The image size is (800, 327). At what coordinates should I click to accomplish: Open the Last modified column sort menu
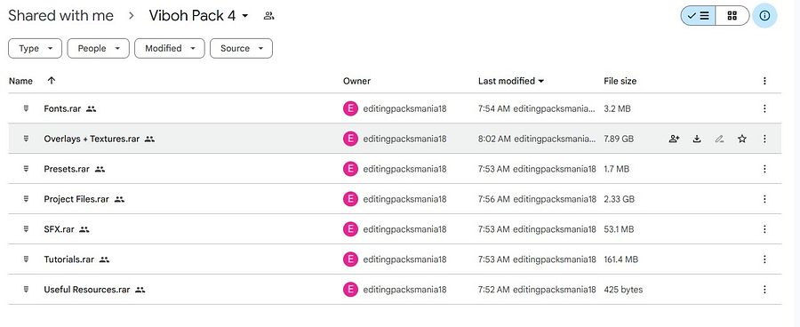[511, 81]
